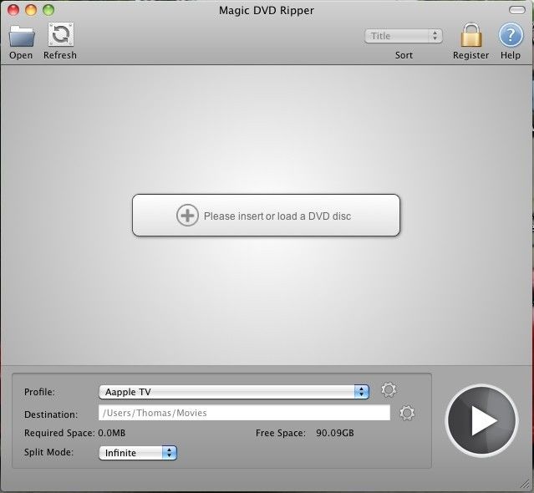Expand the Profile dropdown showing Aapple TV
The width and height of the screenshot is (534, 493).
point(234,392)
